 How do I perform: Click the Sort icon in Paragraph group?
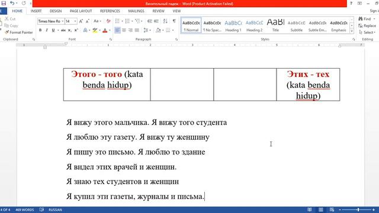point(165,21)
